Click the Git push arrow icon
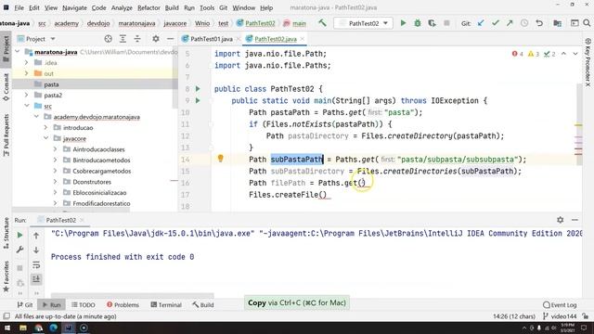The height and width of the screenshot is (334, 594). [x=510, y=23]
